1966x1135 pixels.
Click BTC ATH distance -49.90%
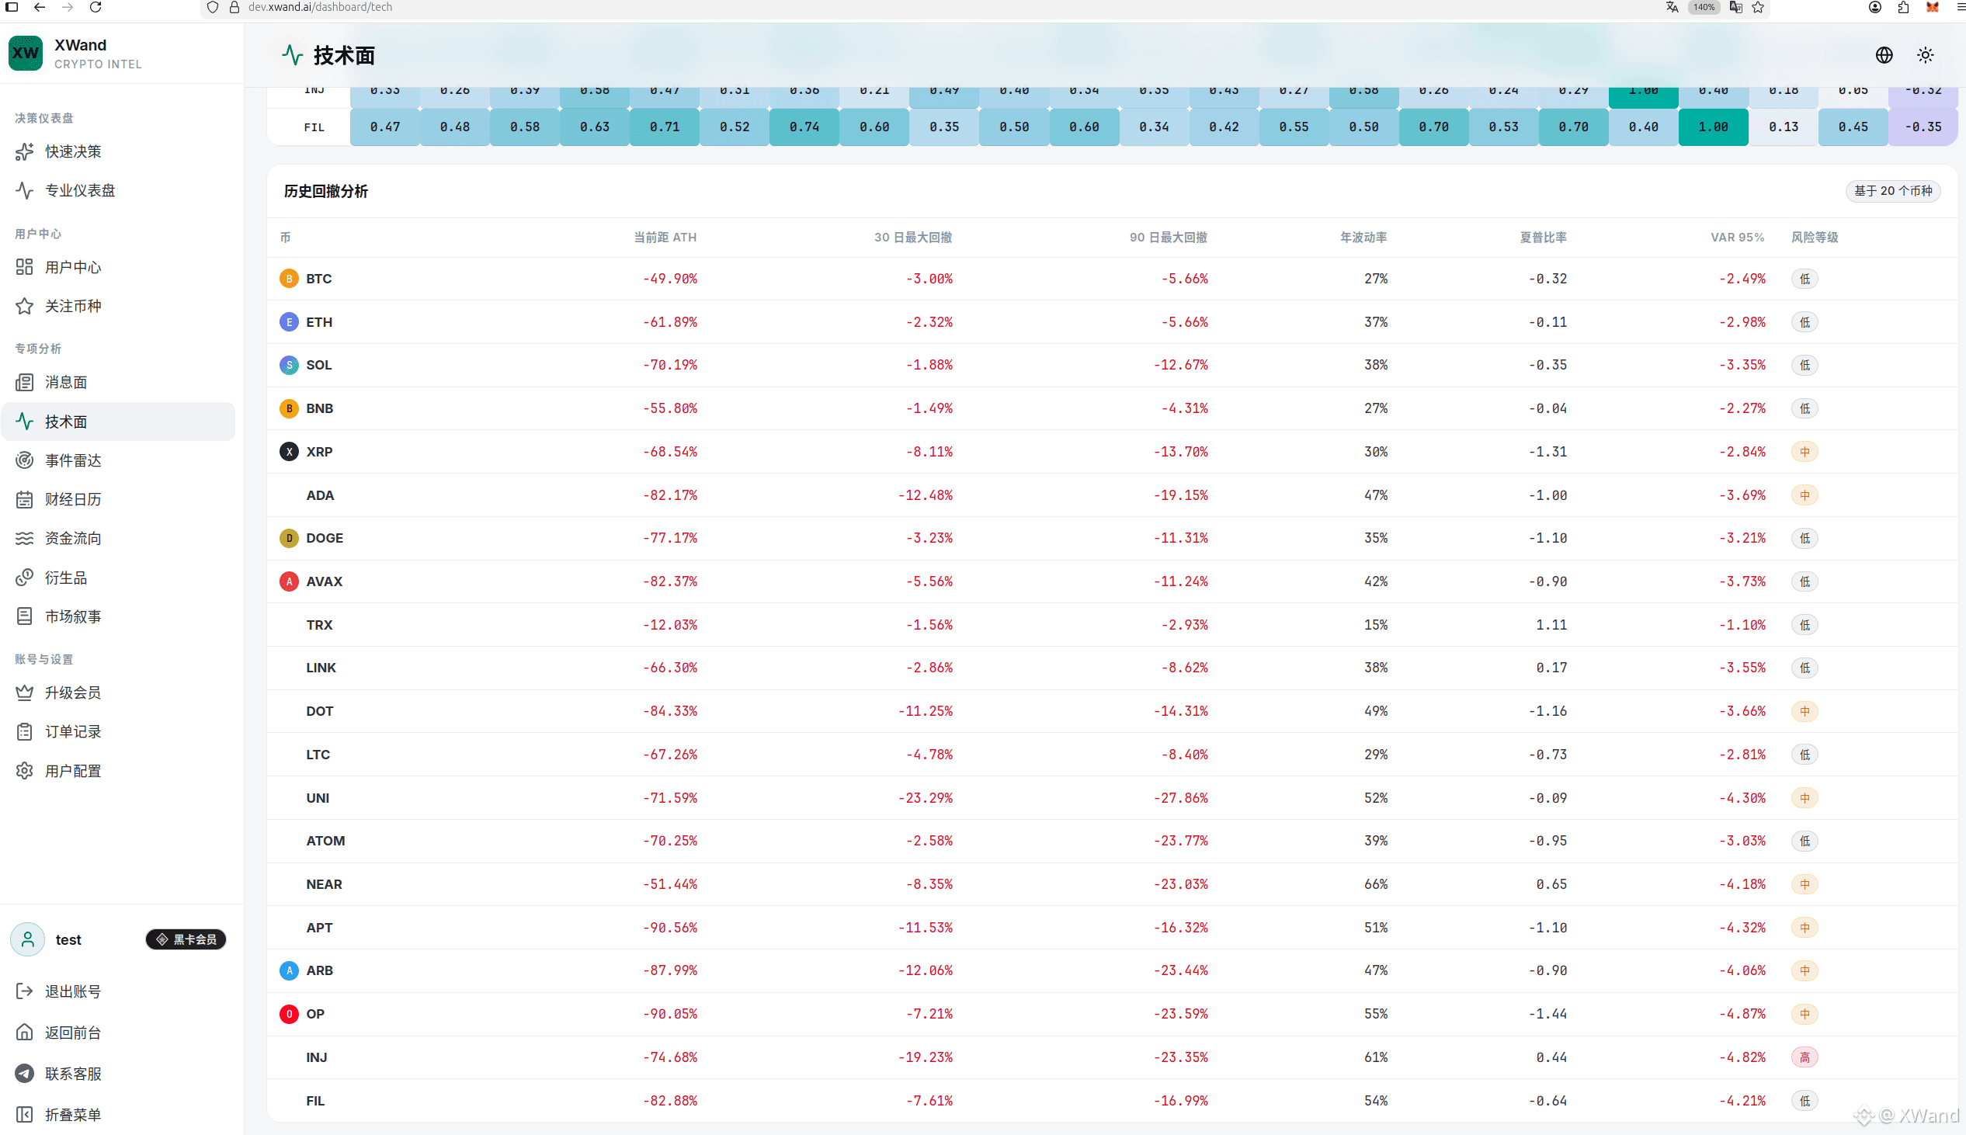[669, 278]
